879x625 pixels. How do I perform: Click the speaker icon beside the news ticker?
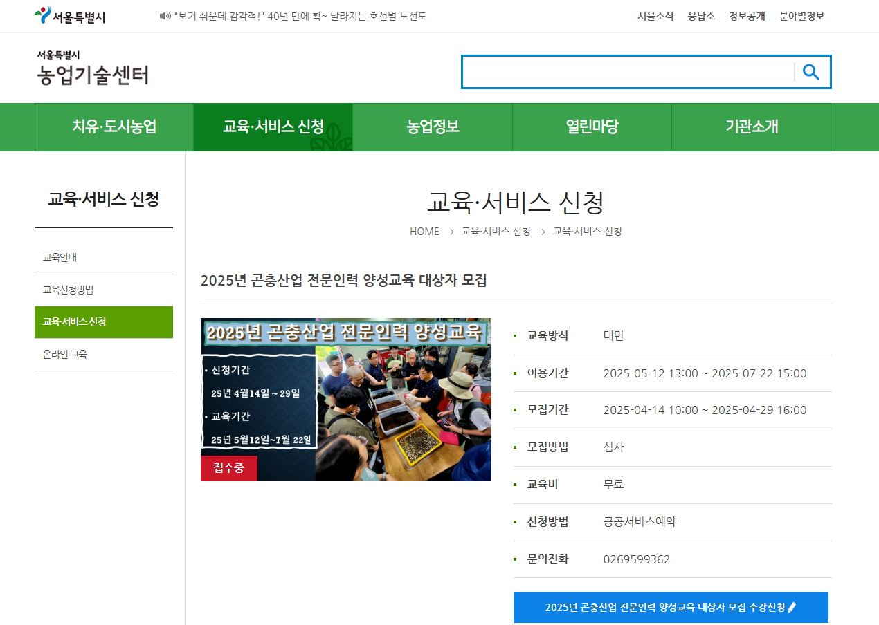pos(164,16)
